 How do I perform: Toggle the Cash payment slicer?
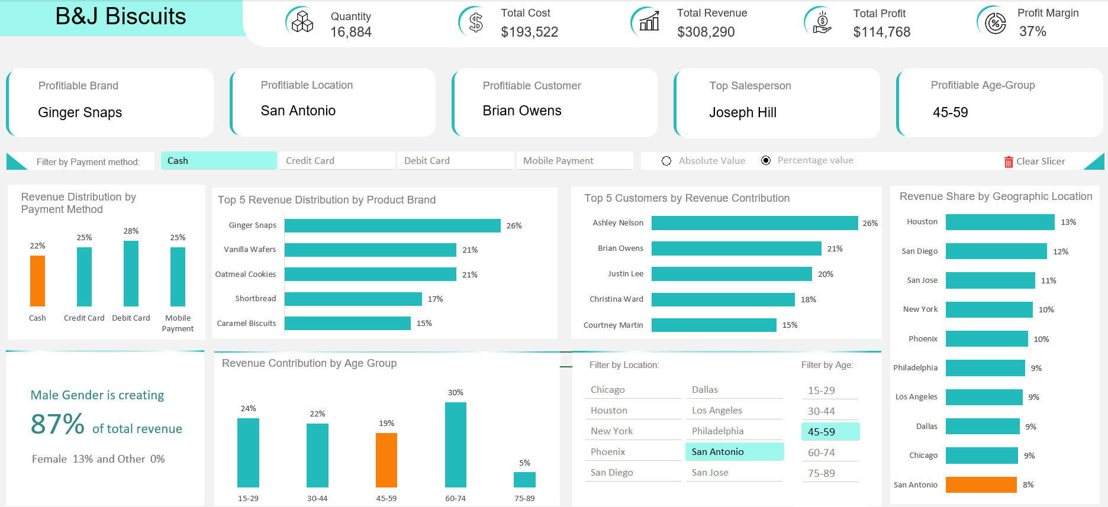coord(218,161)
